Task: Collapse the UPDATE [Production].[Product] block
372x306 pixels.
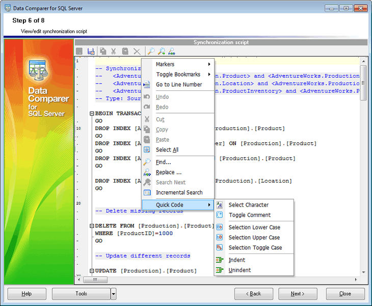Action: click(x=92, y=271)
